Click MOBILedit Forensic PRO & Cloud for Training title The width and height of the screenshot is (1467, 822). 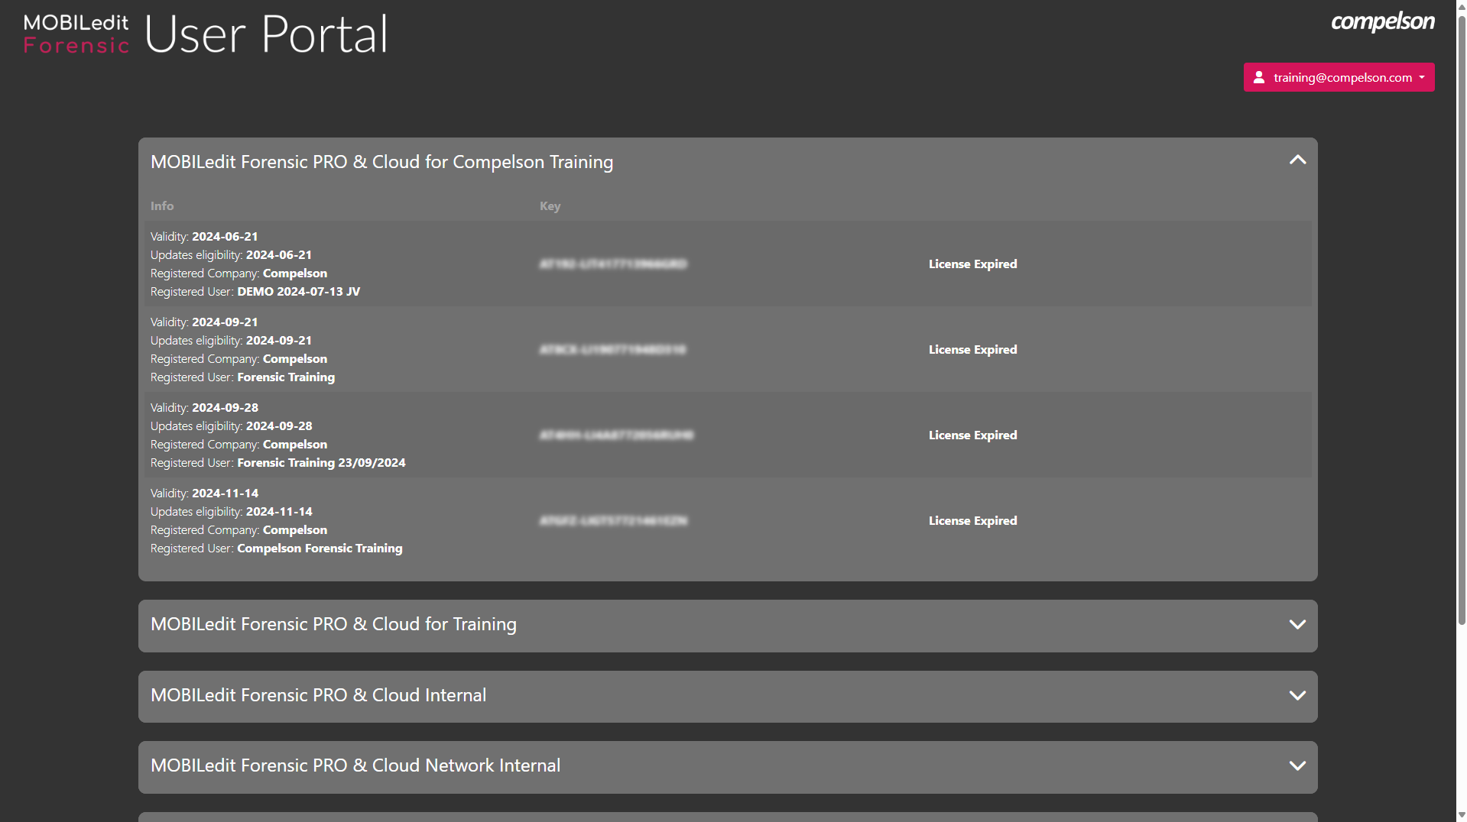tap(333, 625)
